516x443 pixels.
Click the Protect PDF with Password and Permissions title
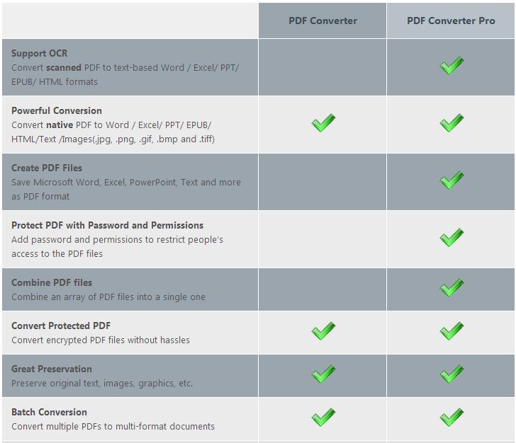107,226
